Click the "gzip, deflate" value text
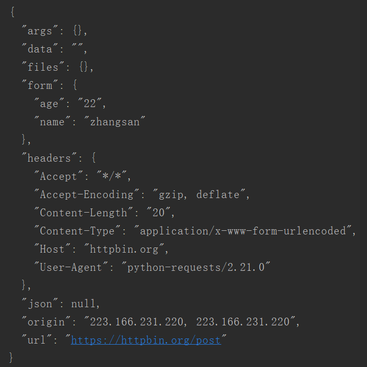 [199, 194]
